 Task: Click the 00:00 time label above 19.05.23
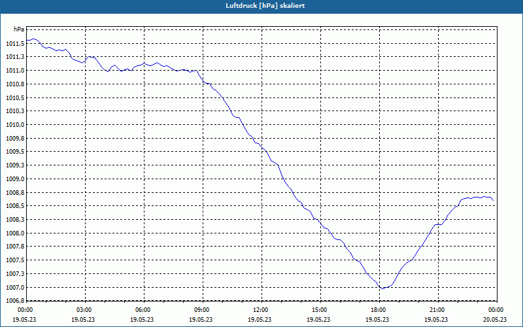pyautogui.click(x=24, y=310)
